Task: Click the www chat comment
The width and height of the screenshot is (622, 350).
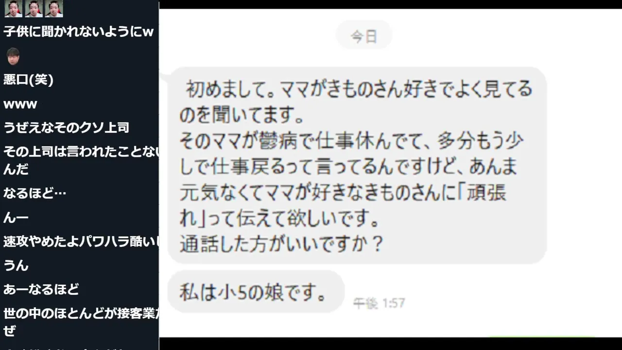Action: click(20, 104)
